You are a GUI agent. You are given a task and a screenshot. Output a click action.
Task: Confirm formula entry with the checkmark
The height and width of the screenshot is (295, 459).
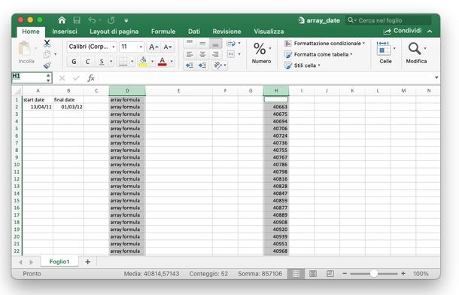[76, 78]
